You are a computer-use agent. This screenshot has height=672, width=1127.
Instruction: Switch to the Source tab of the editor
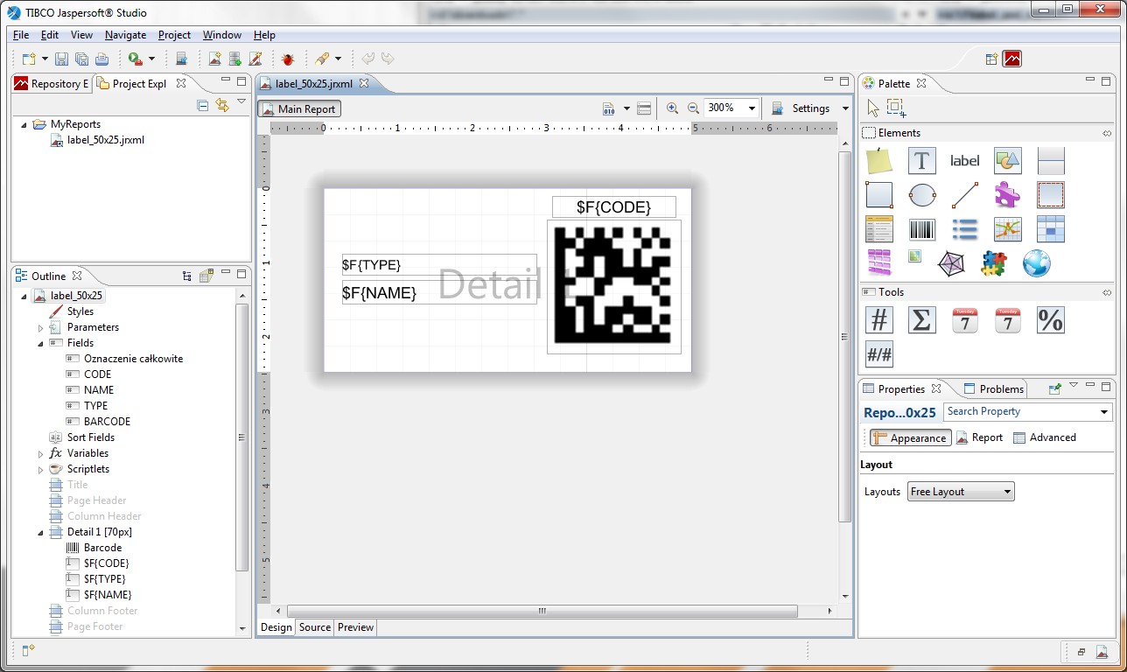click(x=314, y=627)
